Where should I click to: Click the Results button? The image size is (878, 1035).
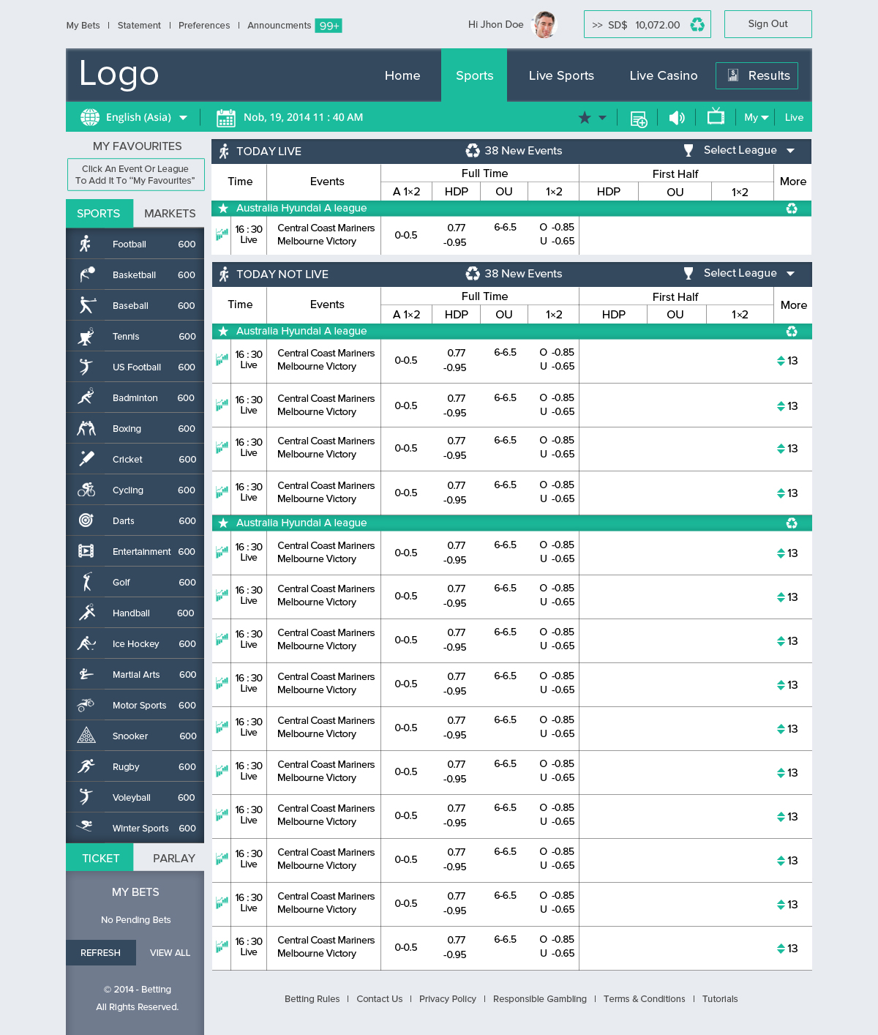pyautogui.click(x=757, y=75)
